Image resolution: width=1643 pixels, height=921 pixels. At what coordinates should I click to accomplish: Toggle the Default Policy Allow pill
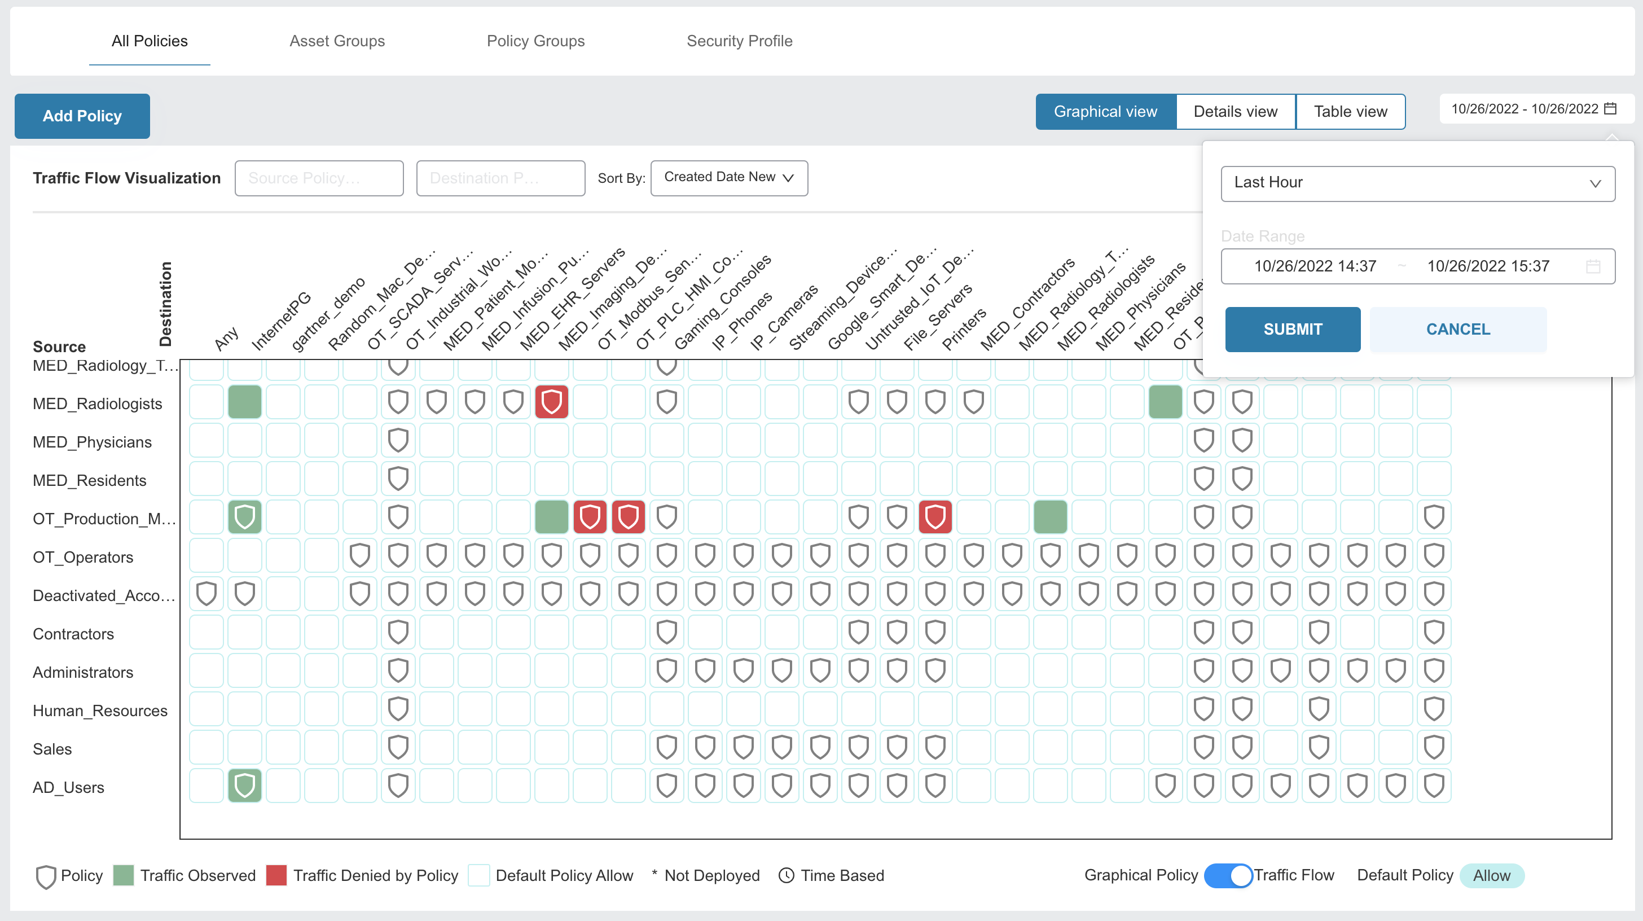click(x=1491, y=875)
